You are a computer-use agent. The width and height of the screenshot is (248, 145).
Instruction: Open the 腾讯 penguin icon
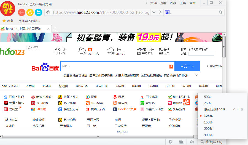click(x=88, y=97)
